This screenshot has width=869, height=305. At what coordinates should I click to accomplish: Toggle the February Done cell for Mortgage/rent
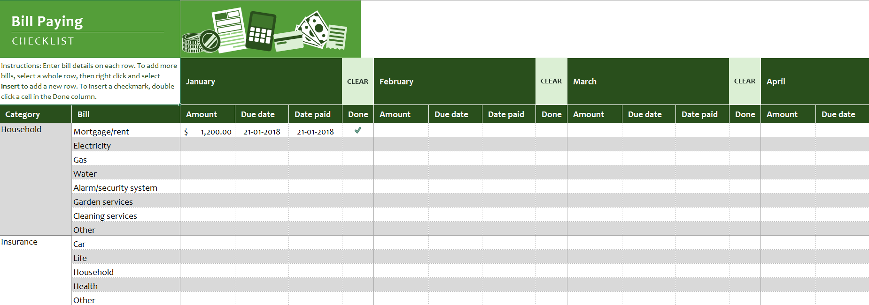pyautogui.click(x=551, y=131)
